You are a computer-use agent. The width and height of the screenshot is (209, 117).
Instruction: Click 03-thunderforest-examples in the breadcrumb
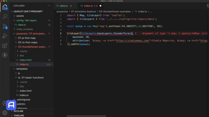pos(115,12)
